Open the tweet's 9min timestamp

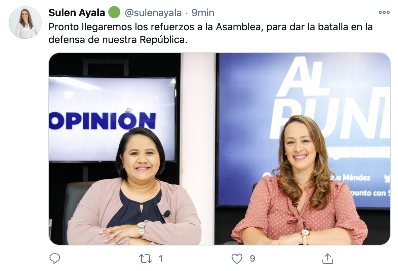(x=203, y=12)
